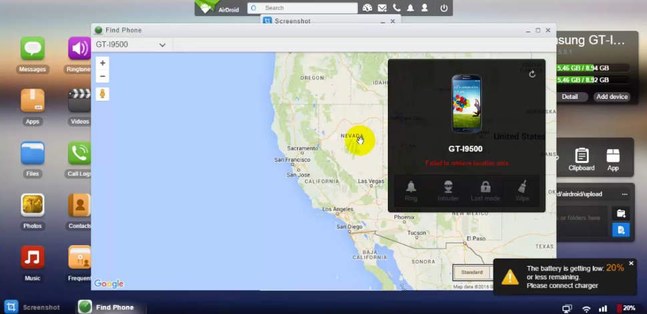Open the Call Logs desktop icon

pyautogui.click(x=79, y=153)
